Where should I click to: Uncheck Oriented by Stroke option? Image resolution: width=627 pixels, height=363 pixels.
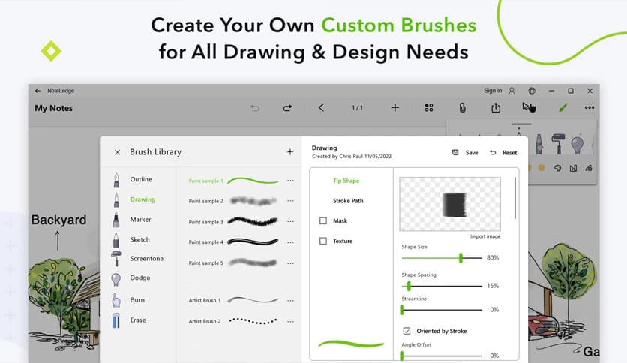point(406,331)
